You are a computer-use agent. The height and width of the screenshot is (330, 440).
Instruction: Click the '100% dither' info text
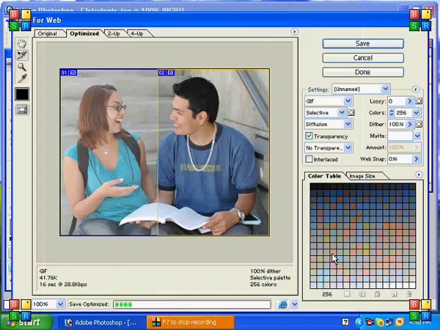265,271
